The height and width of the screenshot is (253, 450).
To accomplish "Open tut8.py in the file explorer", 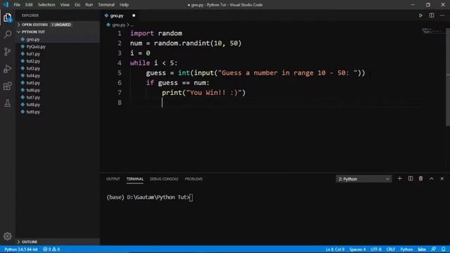I will [58, 105].
